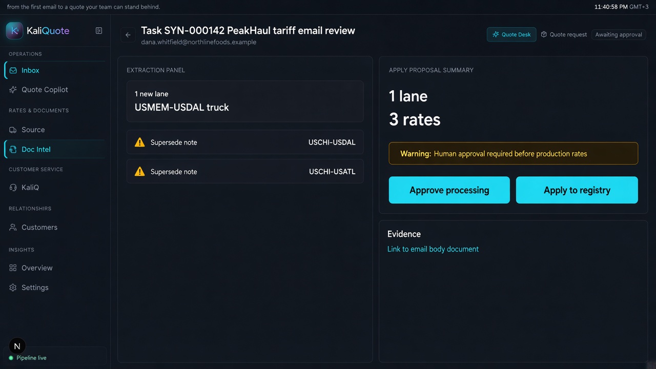Open Link to email body document
The image size is (656, 369).
[x=433, y=249]
